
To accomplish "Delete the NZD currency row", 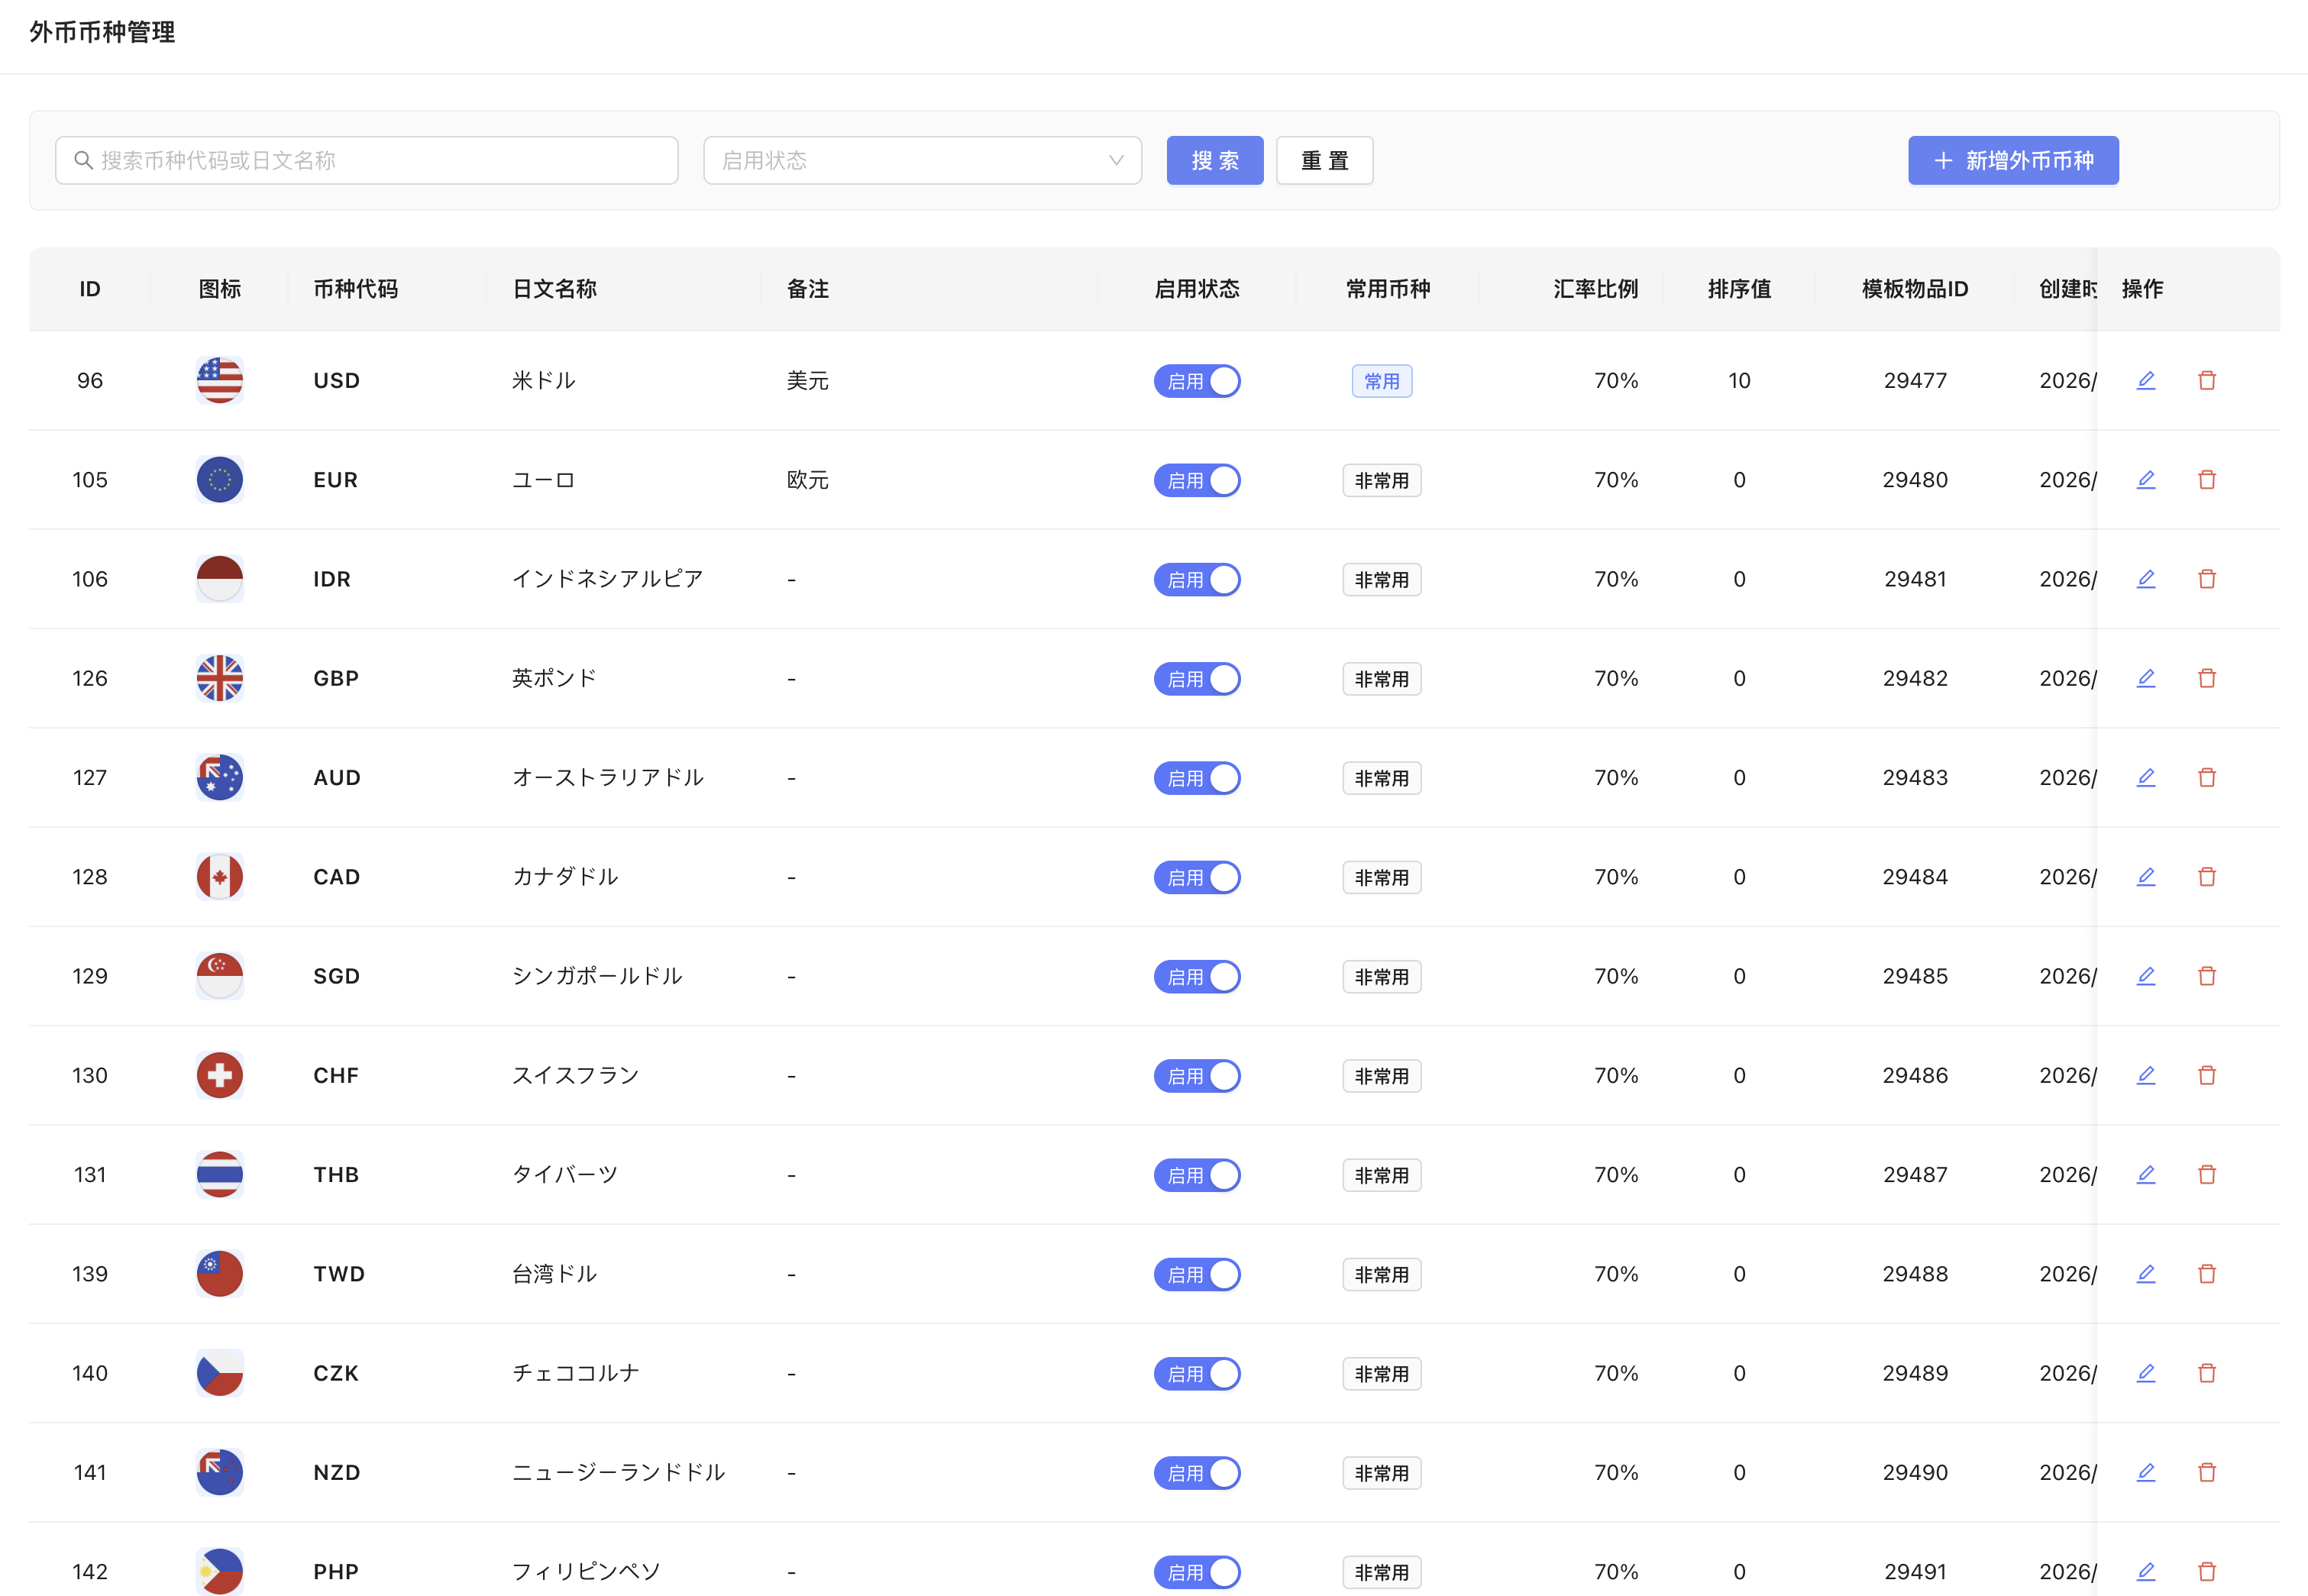I will 2206,1472.
